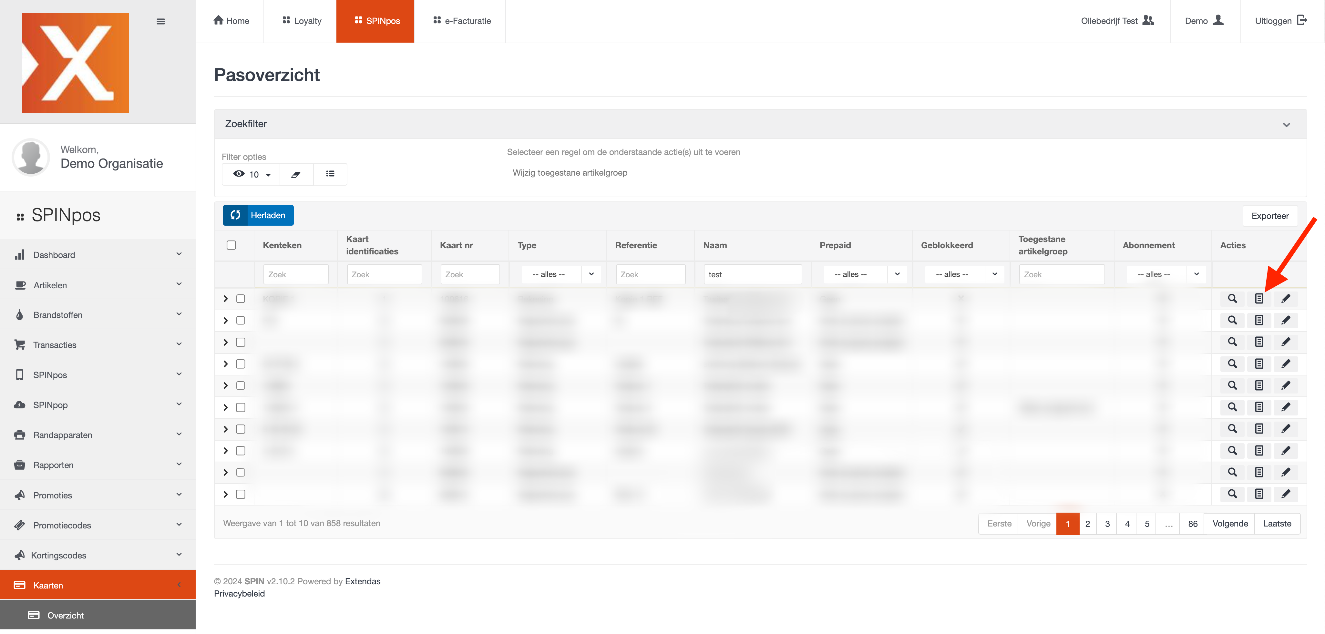1325x634 pixels.
Task: Go to page 3 in pagination
Action: (x=1107, y=524)
